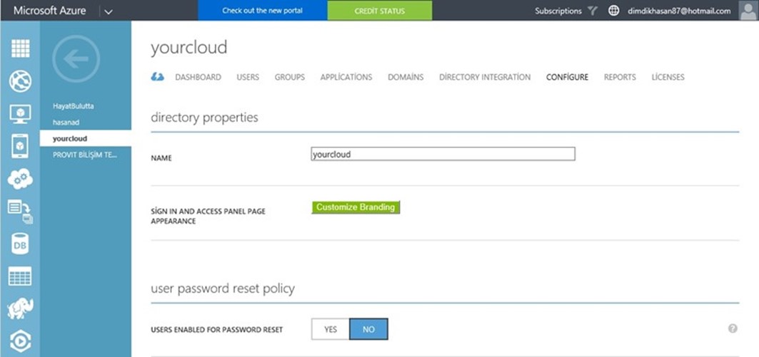Switch to the REPORTS tab
The width and height of the screenshot is (759, 357).
point(620,77)
